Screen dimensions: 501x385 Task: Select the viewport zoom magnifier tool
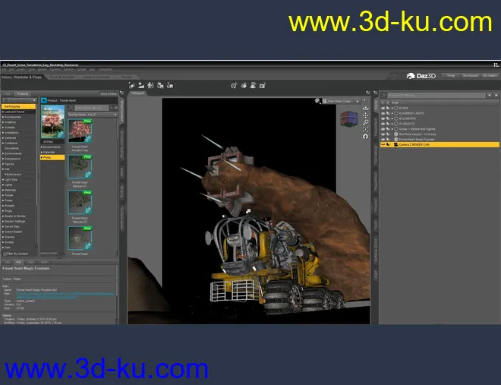tap(366, 122)
